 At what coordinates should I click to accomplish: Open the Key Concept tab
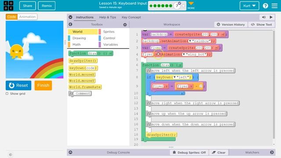131,17
